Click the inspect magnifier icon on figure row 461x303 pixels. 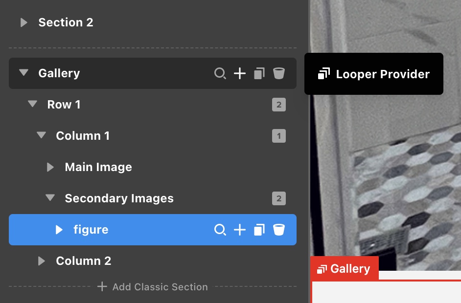[220, 230]
